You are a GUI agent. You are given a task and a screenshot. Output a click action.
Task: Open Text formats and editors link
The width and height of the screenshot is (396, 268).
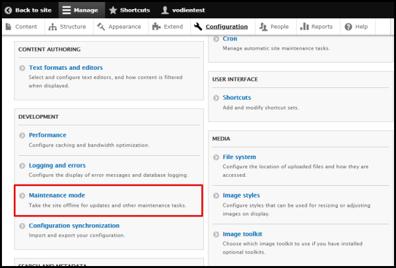pos(65,68)
